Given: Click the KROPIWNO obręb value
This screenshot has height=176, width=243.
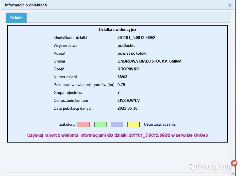Looking at the screenshot, I should [x=128, y=69].
